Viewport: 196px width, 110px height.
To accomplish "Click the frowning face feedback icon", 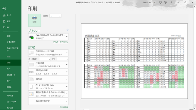I will pos(165,2).
